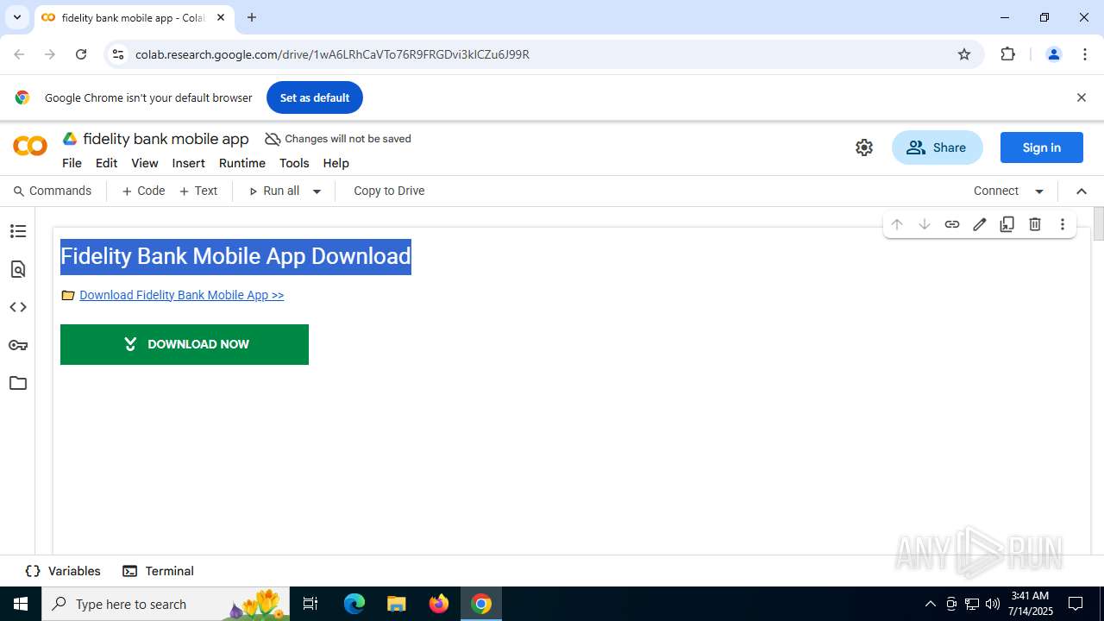Open the Find and replace sidebar icon
1104x621 pixels.
(x=17, y=269)
